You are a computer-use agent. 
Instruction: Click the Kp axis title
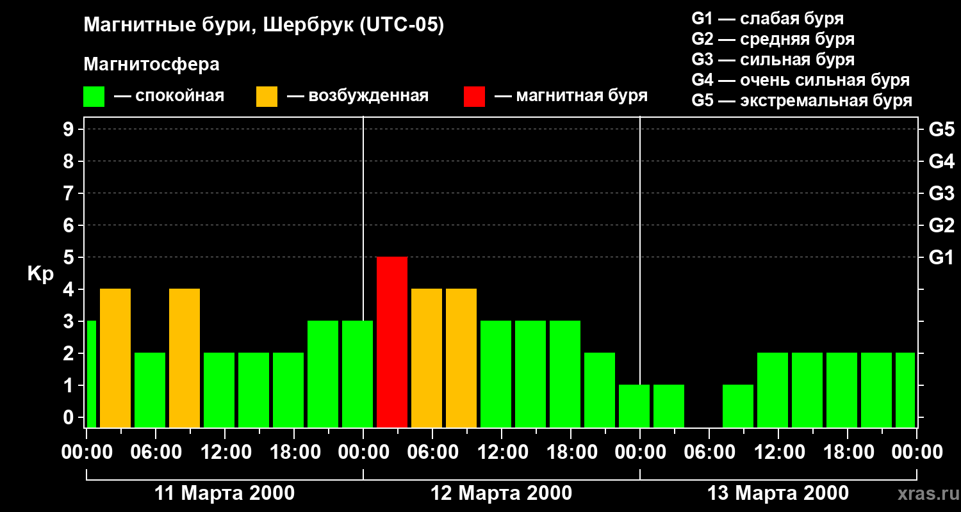point(40,273)
